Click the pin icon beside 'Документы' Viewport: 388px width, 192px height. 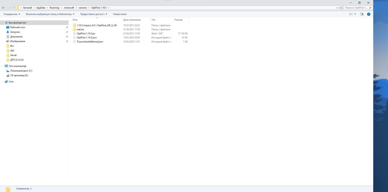[x=67, y=37]
